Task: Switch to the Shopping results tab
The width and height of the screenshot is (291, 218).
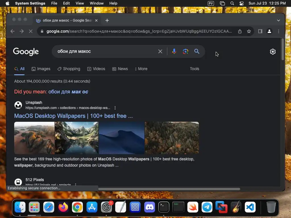Action: pos(69,69)
